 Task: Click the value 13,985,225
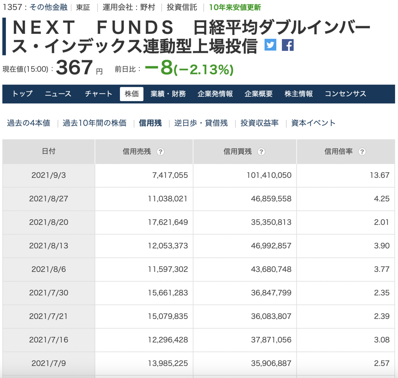pyautogui.click(x=168, y=364)
